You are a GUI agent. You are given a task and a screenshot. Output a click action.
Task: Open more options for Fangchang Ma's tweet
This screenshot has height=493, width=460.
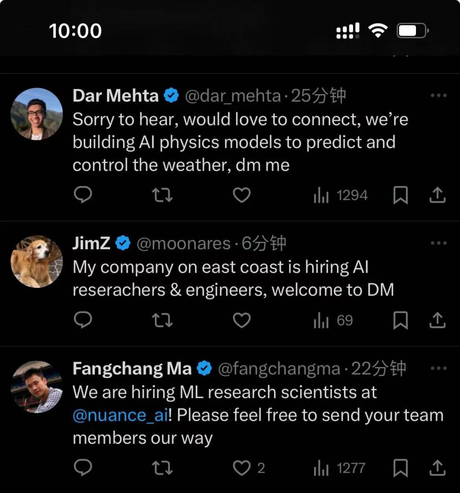click(438, 368)
